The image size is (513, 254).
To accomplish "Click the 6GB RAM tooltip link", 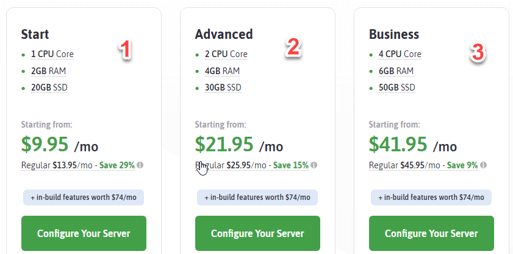I will [x=396, y=71].
